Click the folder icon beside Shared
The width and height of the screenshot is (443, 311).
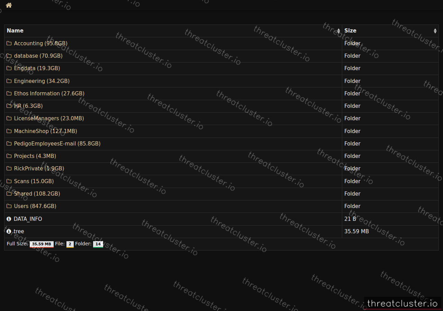(9, 194)
